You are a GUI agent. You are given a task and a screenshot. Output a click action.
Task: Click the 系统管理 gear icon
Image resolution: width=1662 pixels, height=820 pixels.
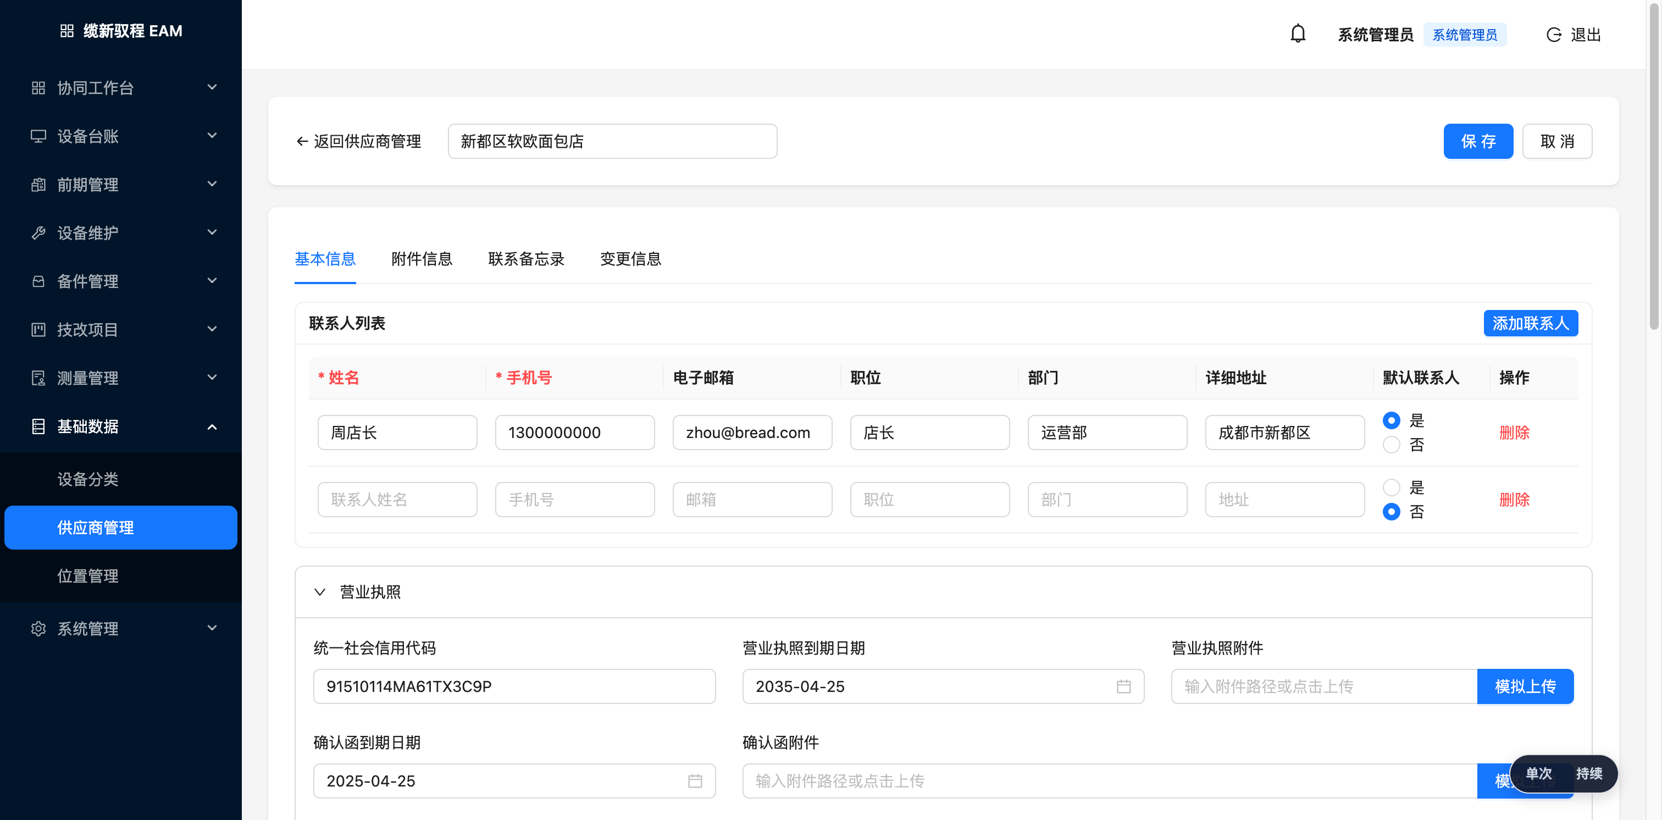pyautogui.click(x=38, y=628)
